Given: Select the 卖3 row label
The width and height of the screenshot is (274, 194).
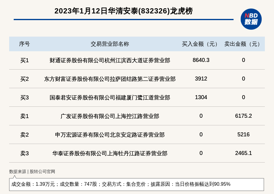Looking at the screenshot, I should click(x=24, y=153).
